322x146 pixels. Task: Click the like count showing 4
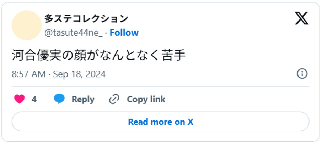coord(34,99)
